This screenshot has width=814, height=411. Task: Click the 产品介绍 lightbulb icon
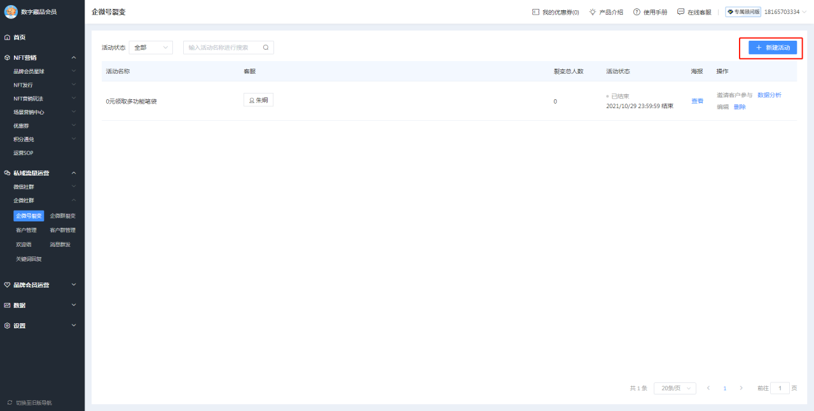pyautogui.click(x=591, y=11)
